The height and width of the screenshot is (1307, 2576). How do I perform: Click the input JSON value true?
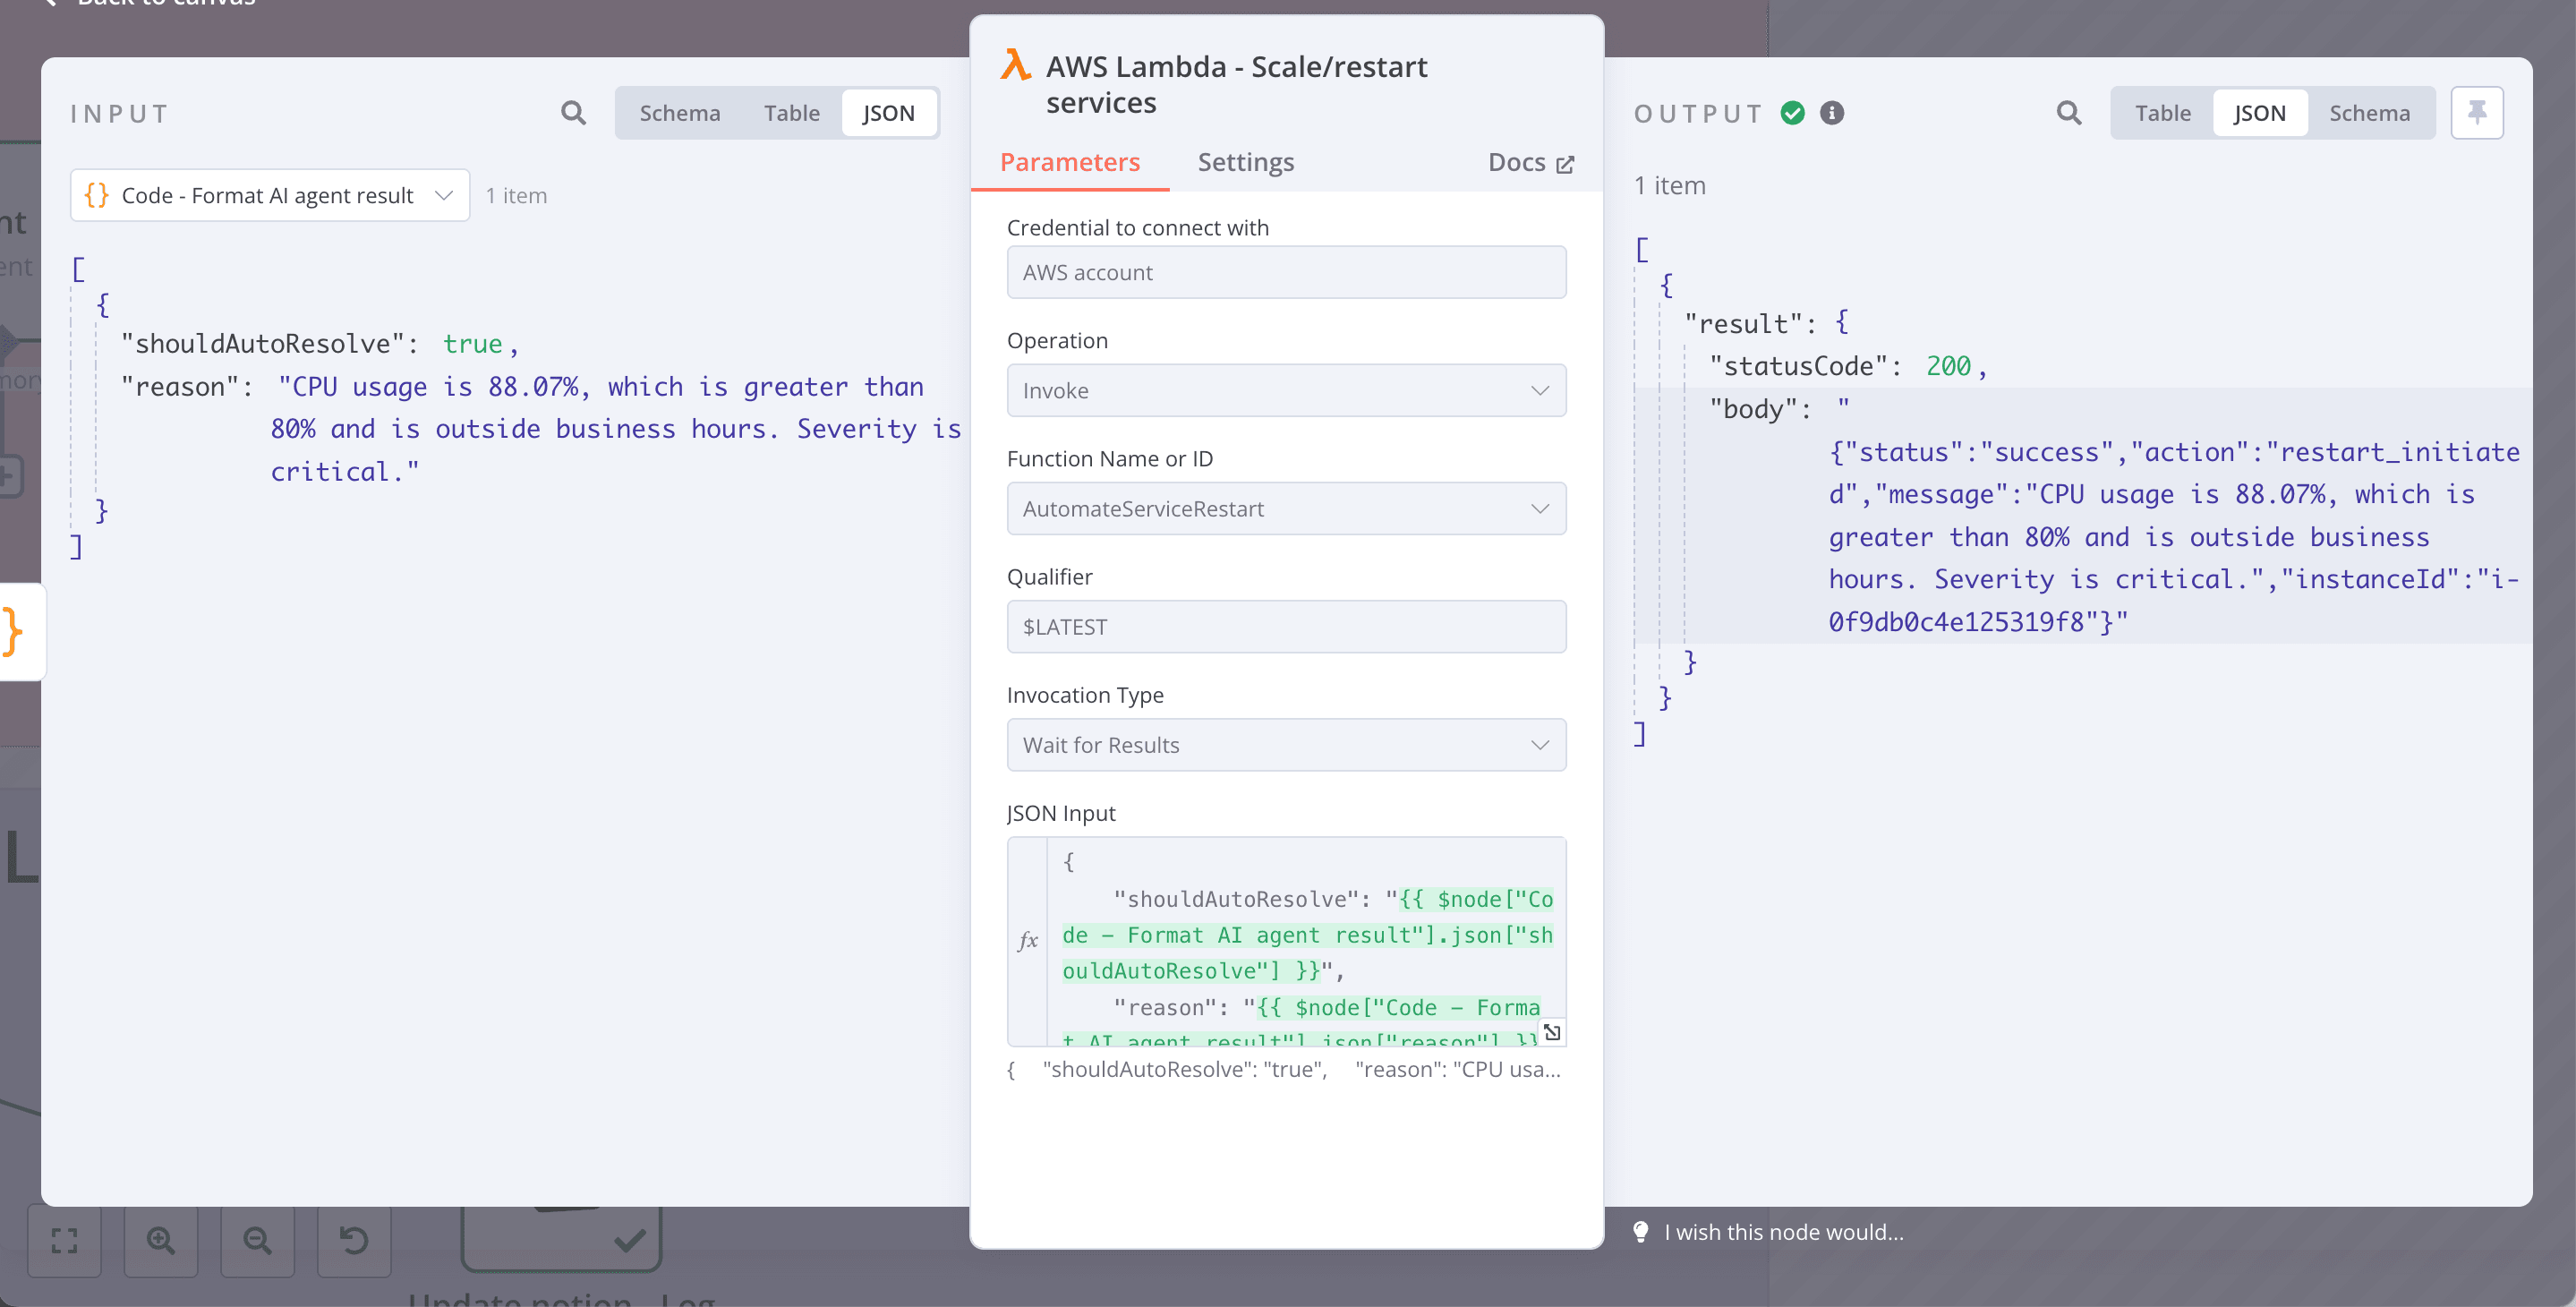(472, 344)
